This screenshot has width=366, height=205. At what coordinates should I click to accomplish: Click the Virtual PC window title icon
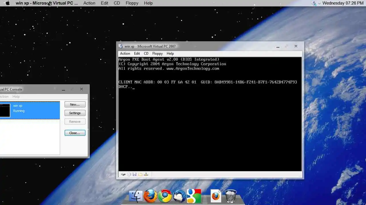click(120, 46)
